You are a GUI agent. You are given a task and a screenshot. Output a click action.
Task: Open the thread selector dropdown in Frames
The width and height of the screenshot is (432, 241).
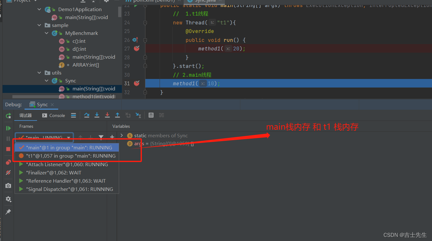(44, 138)
